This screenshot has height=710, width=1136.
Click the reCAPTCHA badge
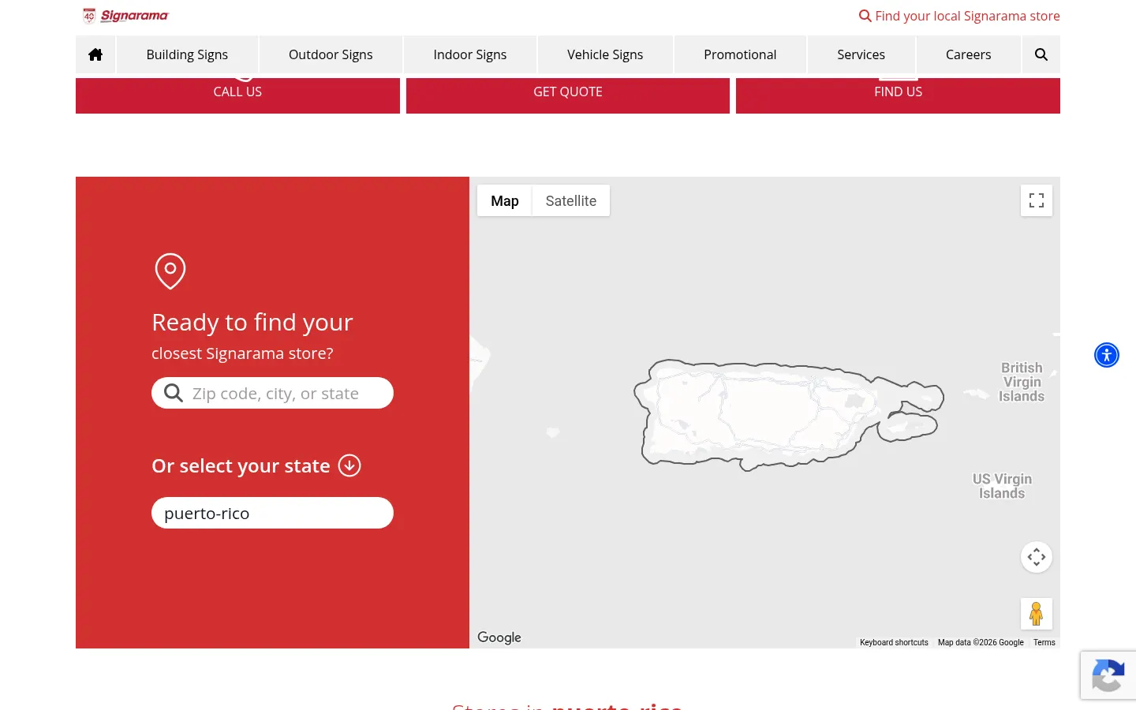coord(1108,675)
